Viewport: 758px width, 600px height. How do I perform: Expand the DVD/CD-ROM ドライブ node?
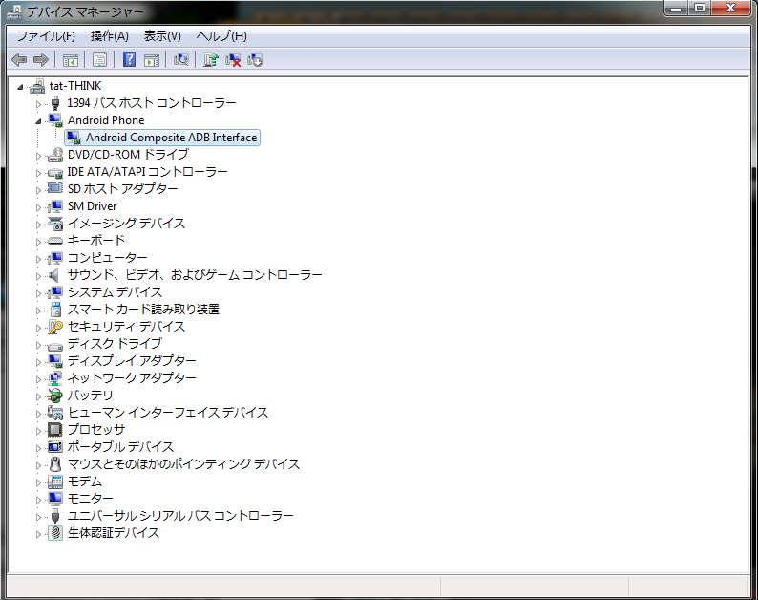pyautogui.click(x=38, y=156)
